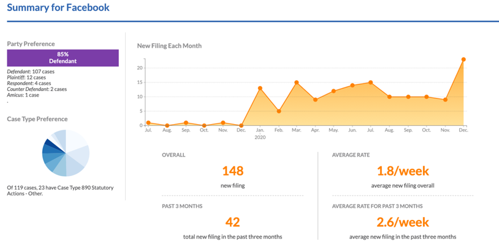Screen dimensions: 499x247
Task: Click the 'Jan.' x-axis label
Action: coord(260,130)
